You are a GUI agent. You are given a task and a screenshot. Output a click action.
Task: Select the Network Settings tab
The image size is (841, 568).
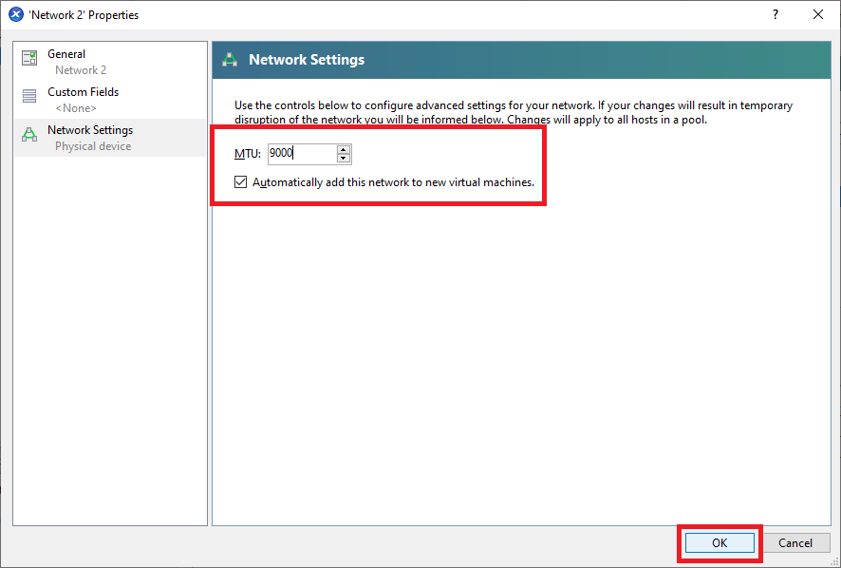90,130
